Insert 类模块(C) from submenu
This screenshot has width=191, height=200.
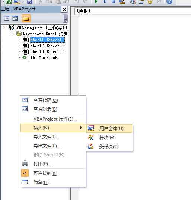[109, 147]
